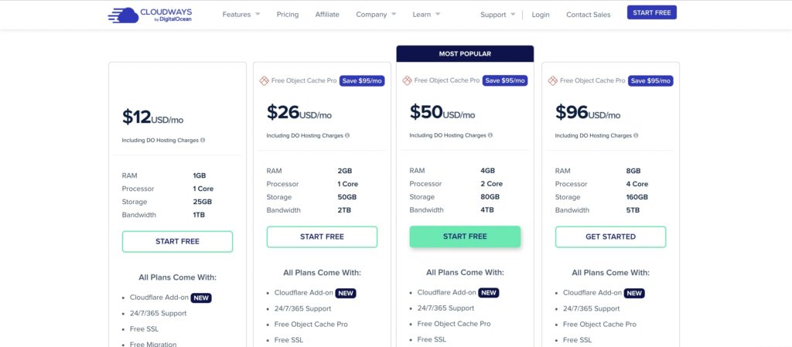Viewport: 792px width, 347px height.
Task: Open the Affiliate menu item
Action: [327, 15]
